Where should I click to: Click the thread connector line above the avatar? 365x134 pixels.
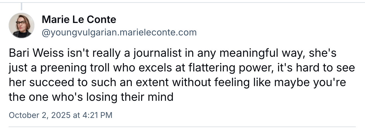click(22, 6)
